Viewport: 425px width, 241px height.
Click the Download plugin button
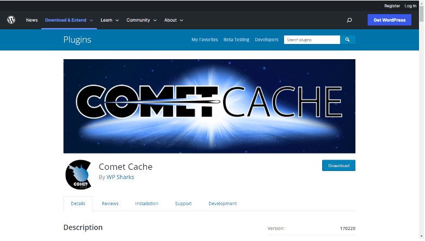(338, 166)
